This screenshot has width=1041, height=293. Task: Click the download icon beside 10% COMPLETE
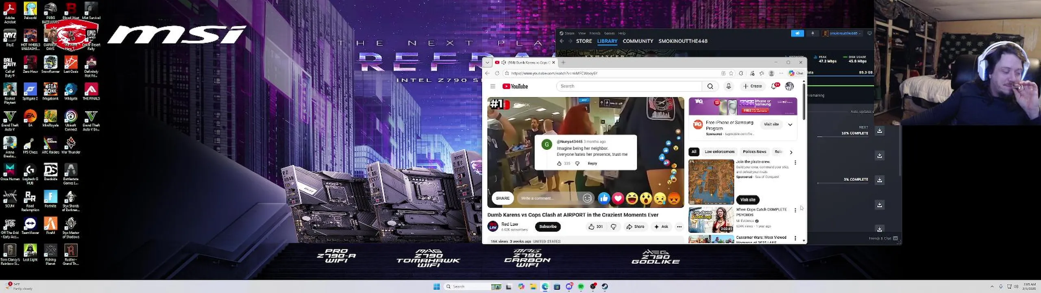pos(880,131)
